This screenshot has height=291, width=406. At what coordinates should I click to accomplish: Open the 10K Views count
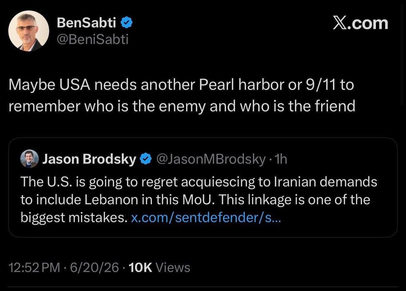pos(160,268)
